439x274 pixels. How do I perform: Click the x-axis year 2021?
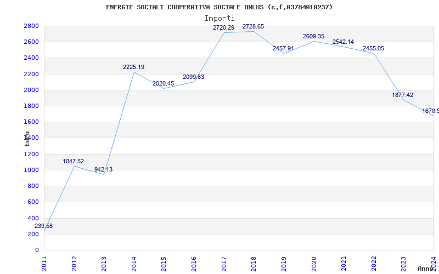pos(344,264)
